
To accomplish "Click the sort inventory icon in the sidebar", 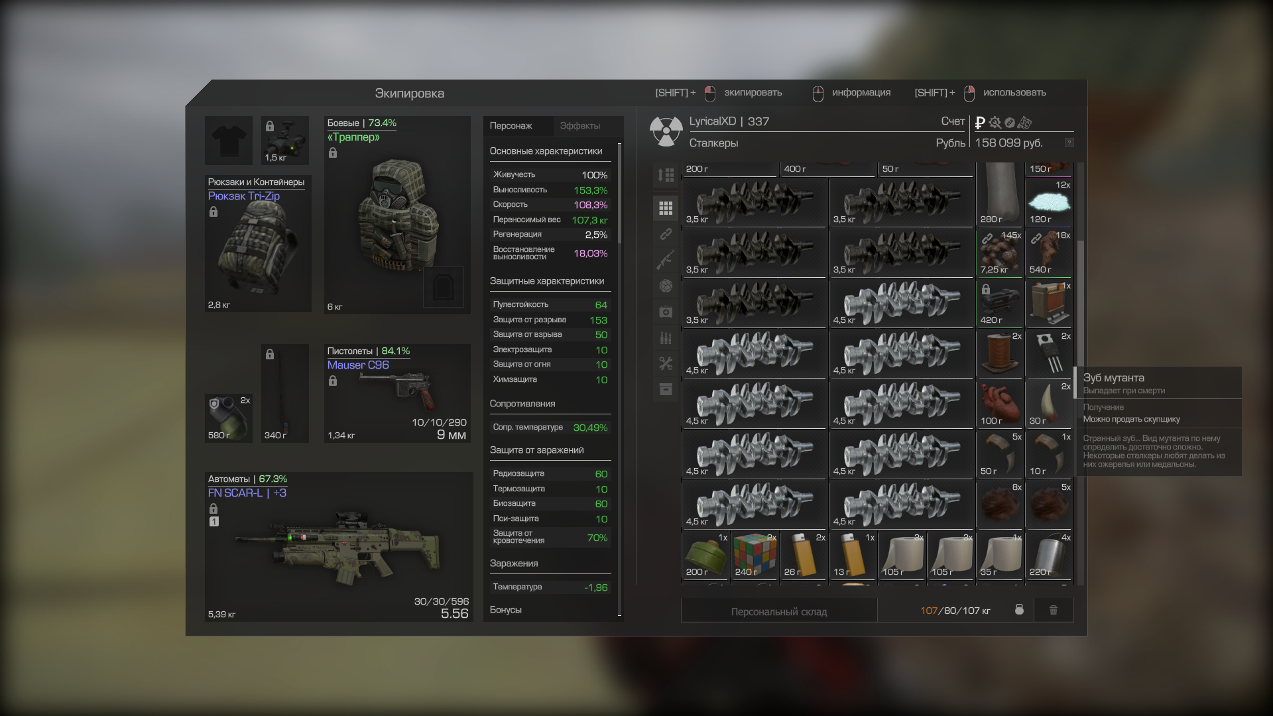I will coord(666,175).
